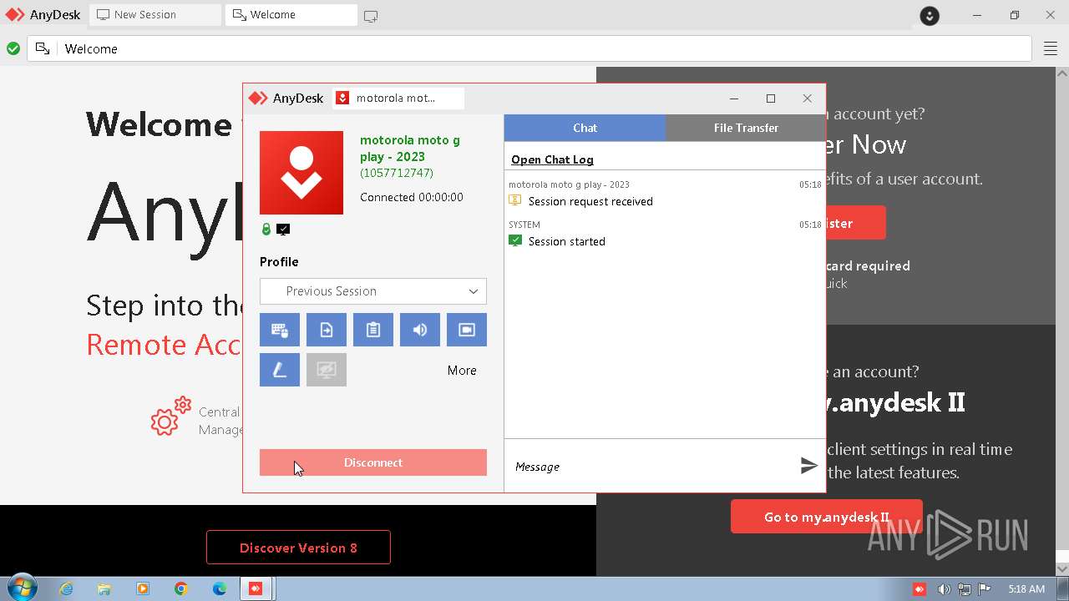The height and width of the screenshot is (601, 1069).
Task: Click the motorola moto g play - 2023 name
Action: (x=410, y=149)
